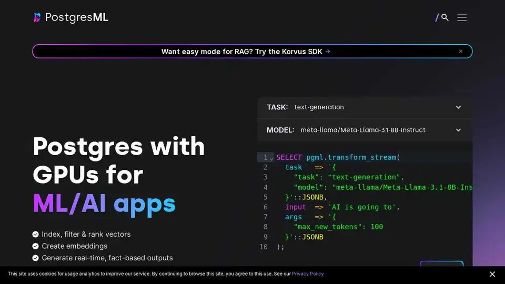Click 'Create embeddings' text
This screenshot has width=505, height=284.
75,246
